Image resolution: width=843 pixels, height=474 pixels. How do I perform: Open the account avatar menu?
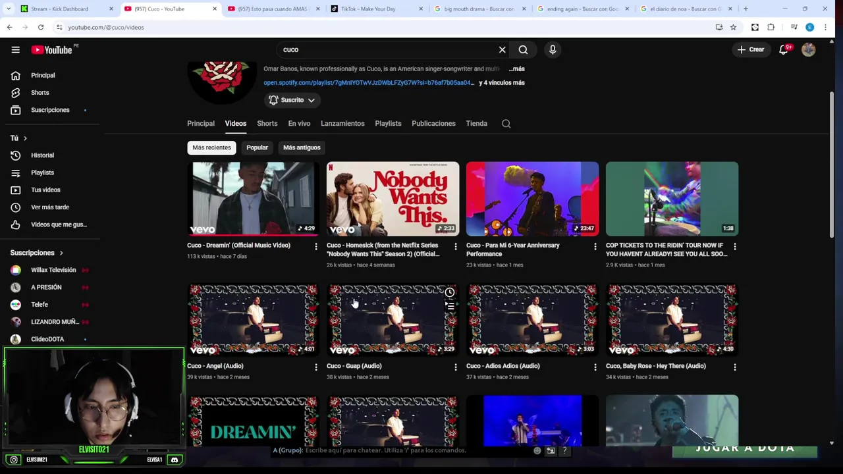(809, 49)
